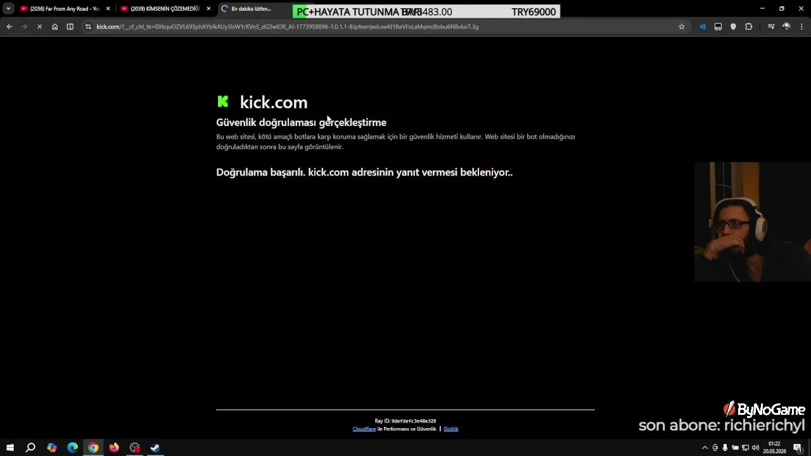Click the kick.com heading text

coord(273,102)
